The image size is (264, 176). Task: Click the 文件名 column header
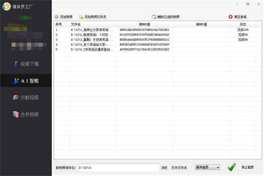pos(76,25)
